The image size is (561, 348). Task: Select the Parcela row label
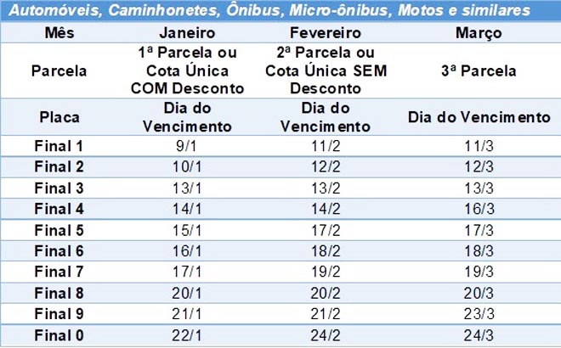point(58,70)
